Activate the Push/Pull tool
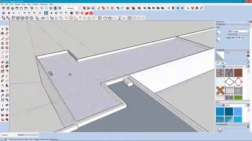Viewport: 252px width, 141px height. tap(7, 62)
